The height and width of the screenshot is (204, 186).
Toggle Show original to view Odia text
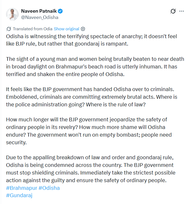66,29
